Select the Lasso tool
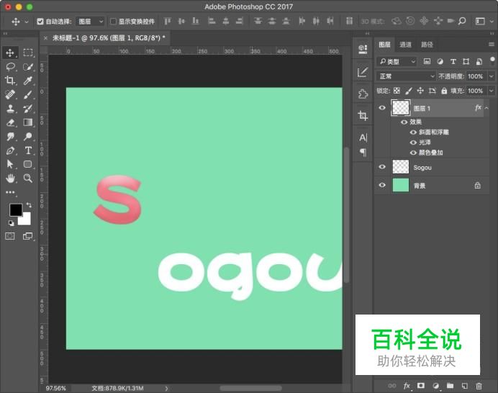498x393 pixels. point(10,67)
